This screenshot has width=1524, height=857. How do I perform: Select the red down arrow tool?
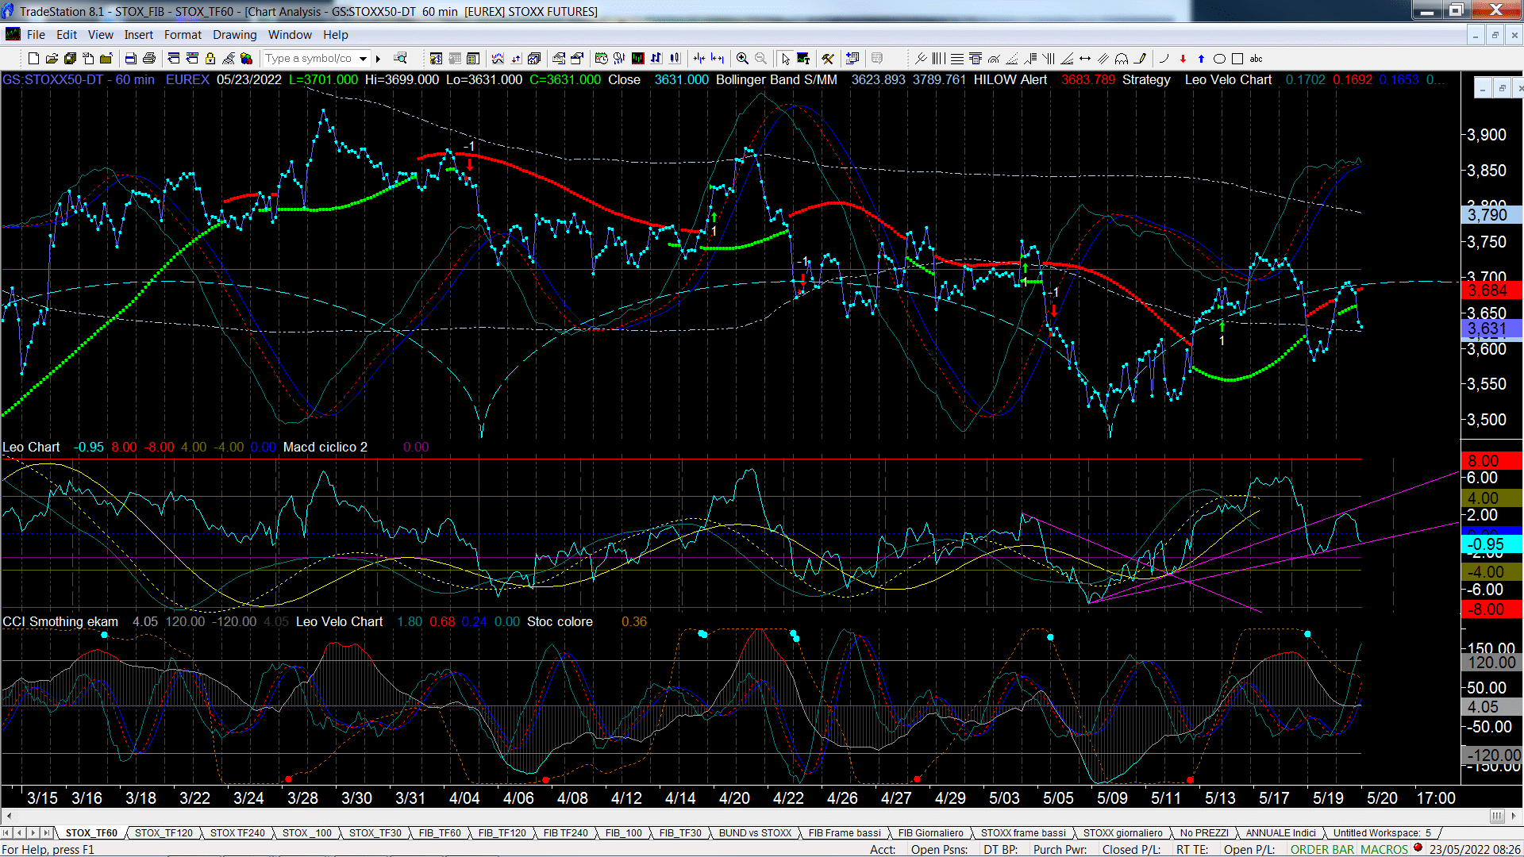[1183, 59]
